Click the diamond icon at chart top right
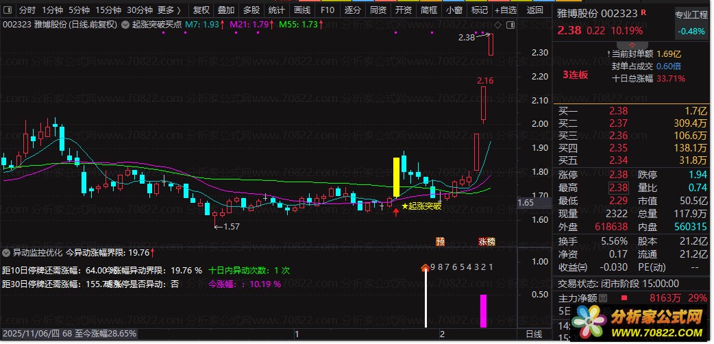Viewport: 714px width, 344px height. pos(497,25)
